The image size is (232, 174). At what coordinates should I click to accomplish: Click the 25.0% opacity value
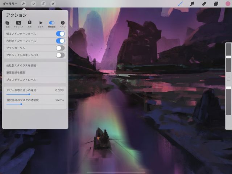click(59, 100)
